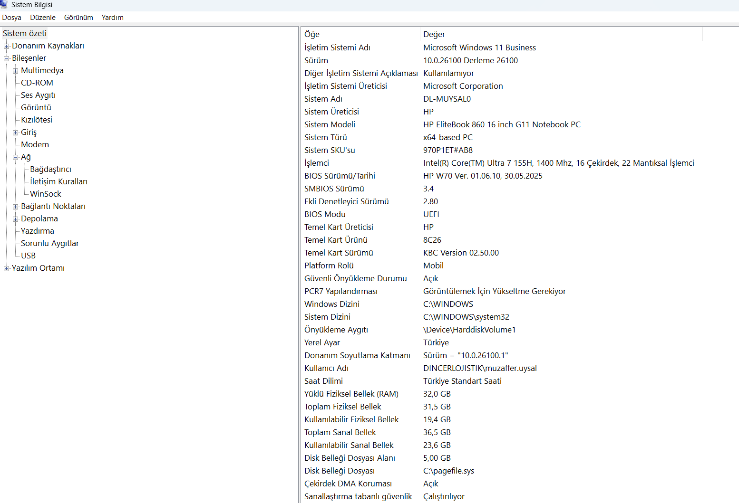This screenshot has width=739, height=503.
Task: Expand the Yazılım Ortamı node
Action: pos(7,268)
